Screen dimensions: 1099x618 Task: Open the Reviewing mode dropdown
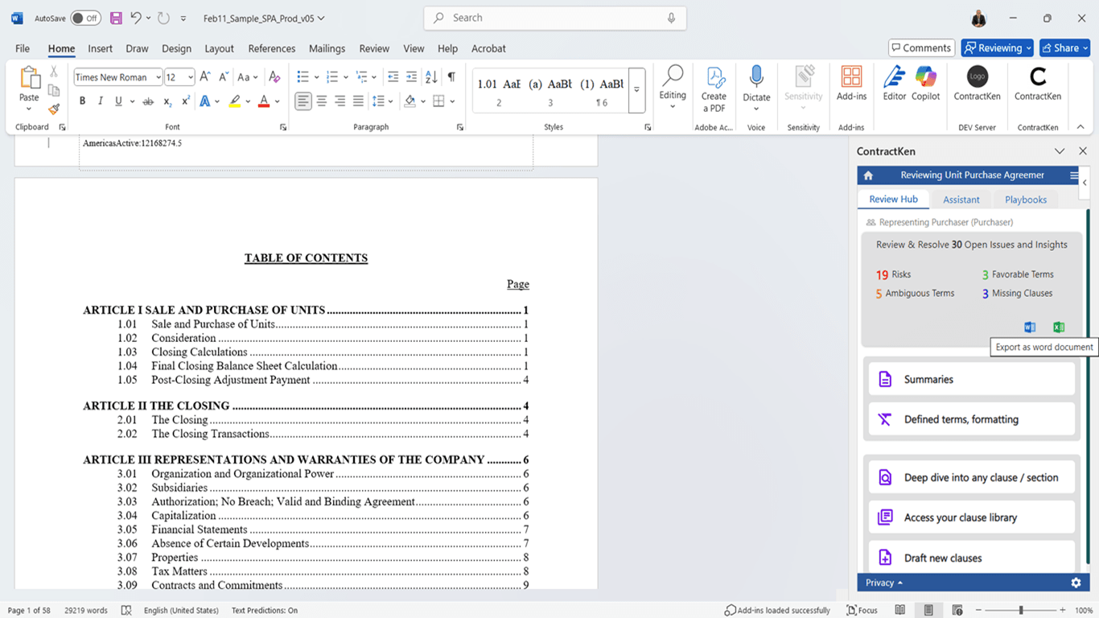pos(997,48)
